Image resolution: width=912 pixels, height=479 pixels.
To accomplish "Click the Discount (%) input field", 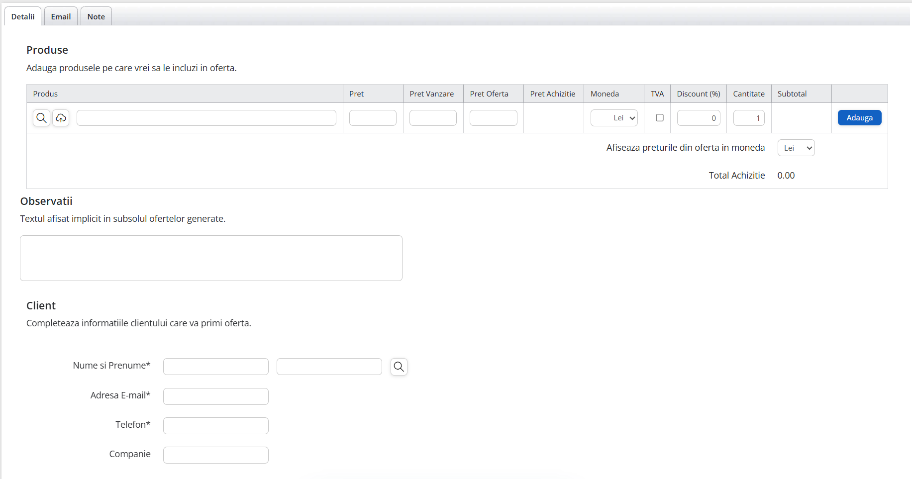I will point(699,118).
